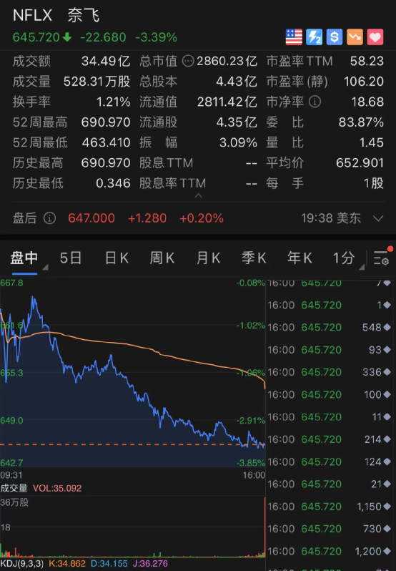This screenshot has width=396, height=571.
Task: Tap the orange downtrend chart icon
Action: click(355, 37)
